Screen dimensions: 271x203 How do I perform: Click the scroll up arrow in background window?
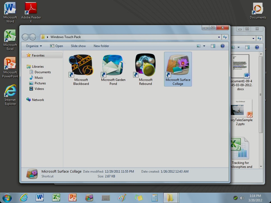(261, 54)
